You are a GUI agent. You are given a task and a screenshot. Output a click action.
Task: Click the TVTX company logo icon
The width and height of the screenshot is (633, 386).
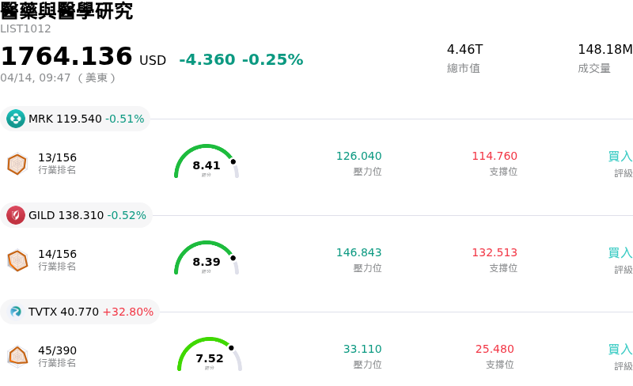[x=16, y=312]
